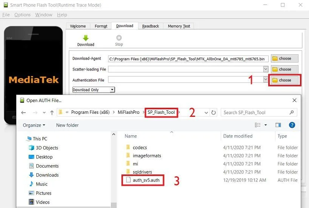Select the sqldrivers folder

139,172
